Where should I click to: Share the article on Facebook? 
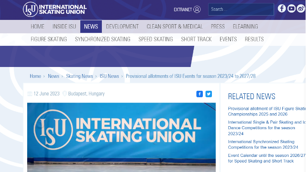point(199,94)
